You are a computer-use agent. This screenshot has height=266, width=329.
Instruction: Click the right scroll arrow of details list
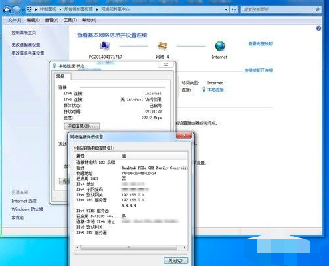point(185,247)
